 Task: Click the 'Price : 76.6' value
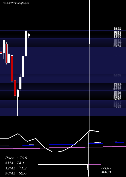(16, 158)
